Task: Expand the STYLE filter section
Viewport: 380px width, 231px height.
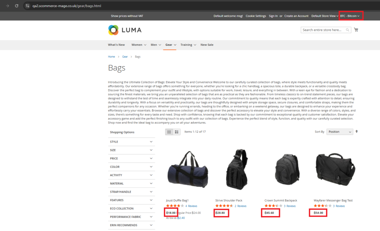Action: 131,142
